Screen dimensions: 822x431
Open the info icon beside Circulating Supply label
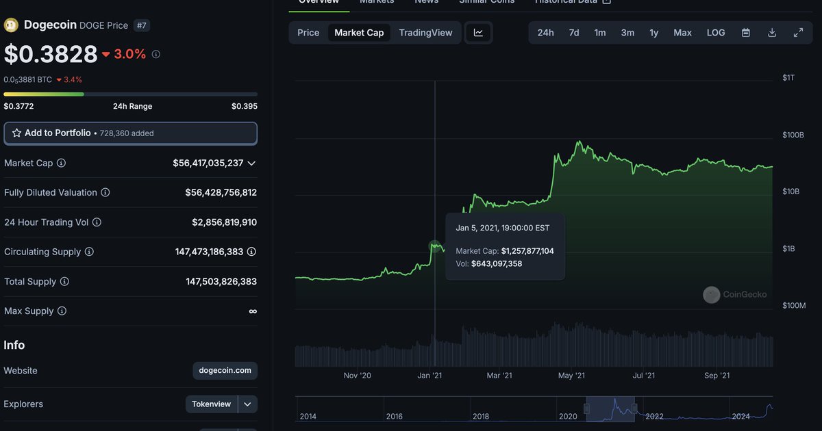point(89,252)
